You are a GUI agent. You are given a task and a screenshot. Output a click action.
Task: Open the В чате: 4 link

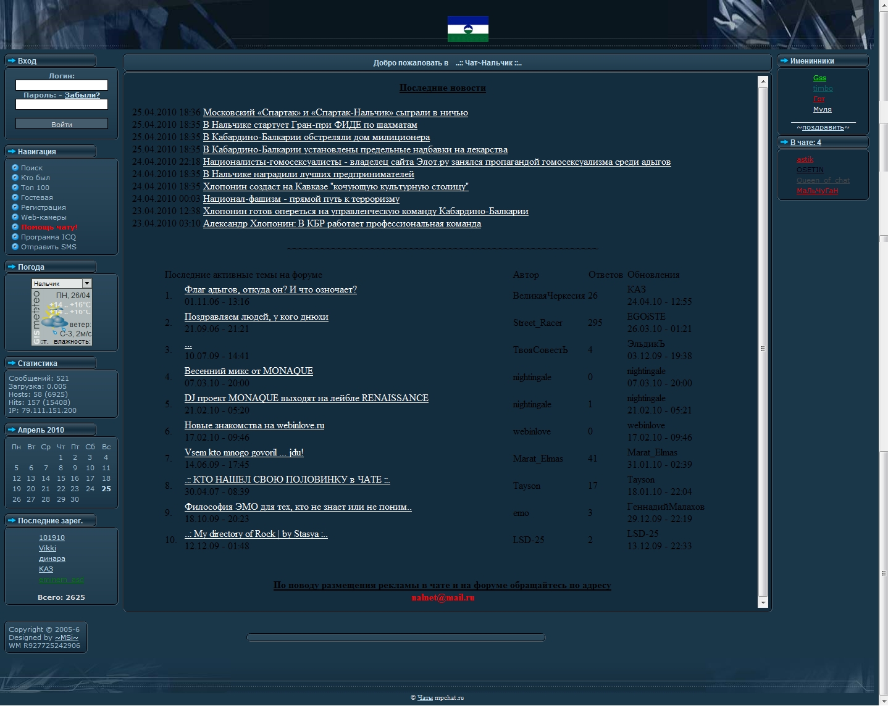click(805, 143)
